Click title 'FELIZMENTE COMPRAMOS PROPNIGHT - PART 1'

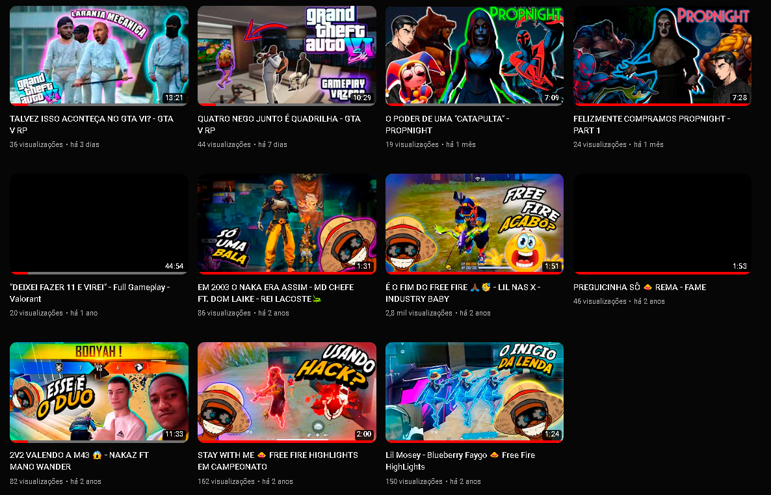pos(651,124)
